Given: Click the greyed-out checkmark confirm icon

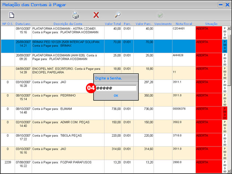Looking at the screenshot, I should coord(160,15).
